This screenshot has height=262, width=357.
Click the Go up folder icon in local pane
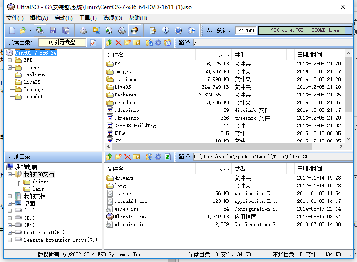(x=109, y=157)
